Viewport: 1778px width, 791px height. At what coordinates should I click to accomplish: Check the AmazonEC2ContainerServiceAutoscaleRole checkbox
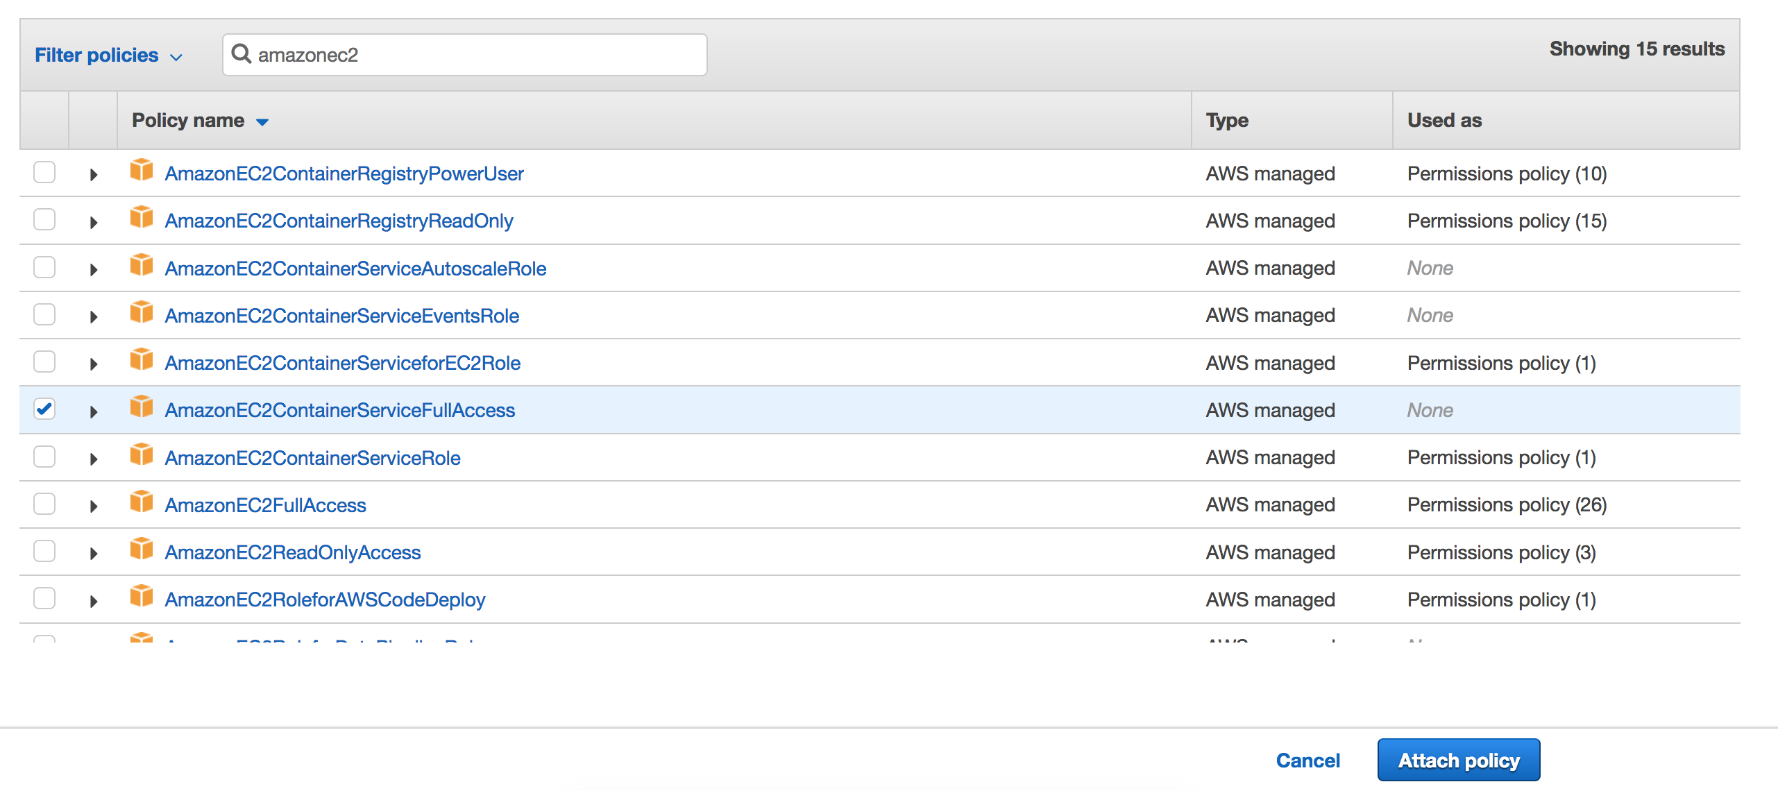(x=44, y=267)
